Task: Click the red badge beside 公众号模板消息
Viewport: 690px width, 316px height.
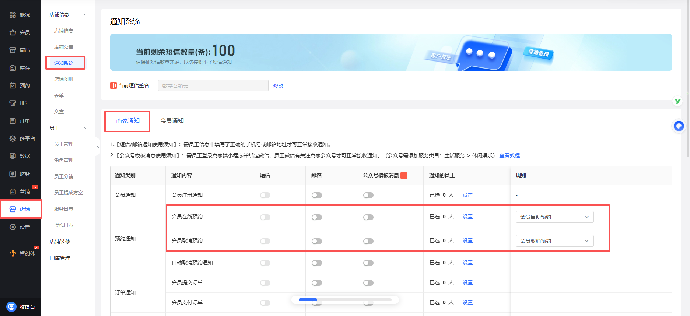Action: tap(404, 175)
